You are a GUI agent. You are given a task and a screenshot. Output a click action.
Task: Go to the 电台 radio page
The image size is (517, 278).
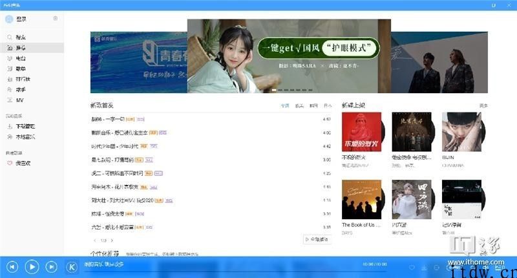click(32, 58)
